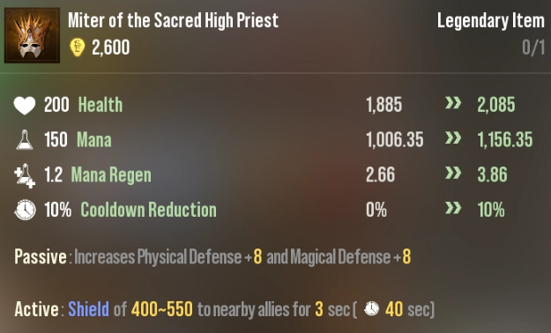Click the Legendary Item label
The image size is (551, 333).
(x=491, y=20)
